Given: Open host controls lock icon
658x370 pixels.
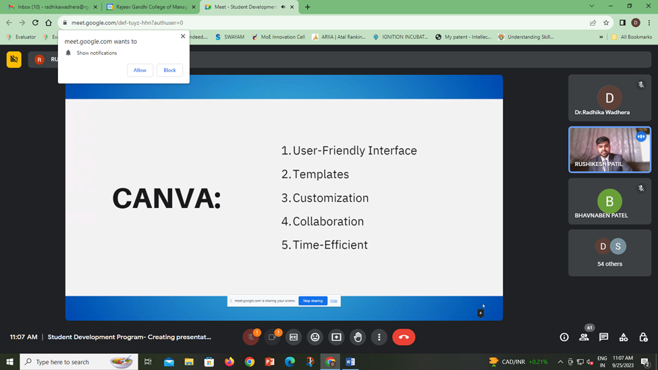Looking at the screenshot, I should click(x=643, y=337).
